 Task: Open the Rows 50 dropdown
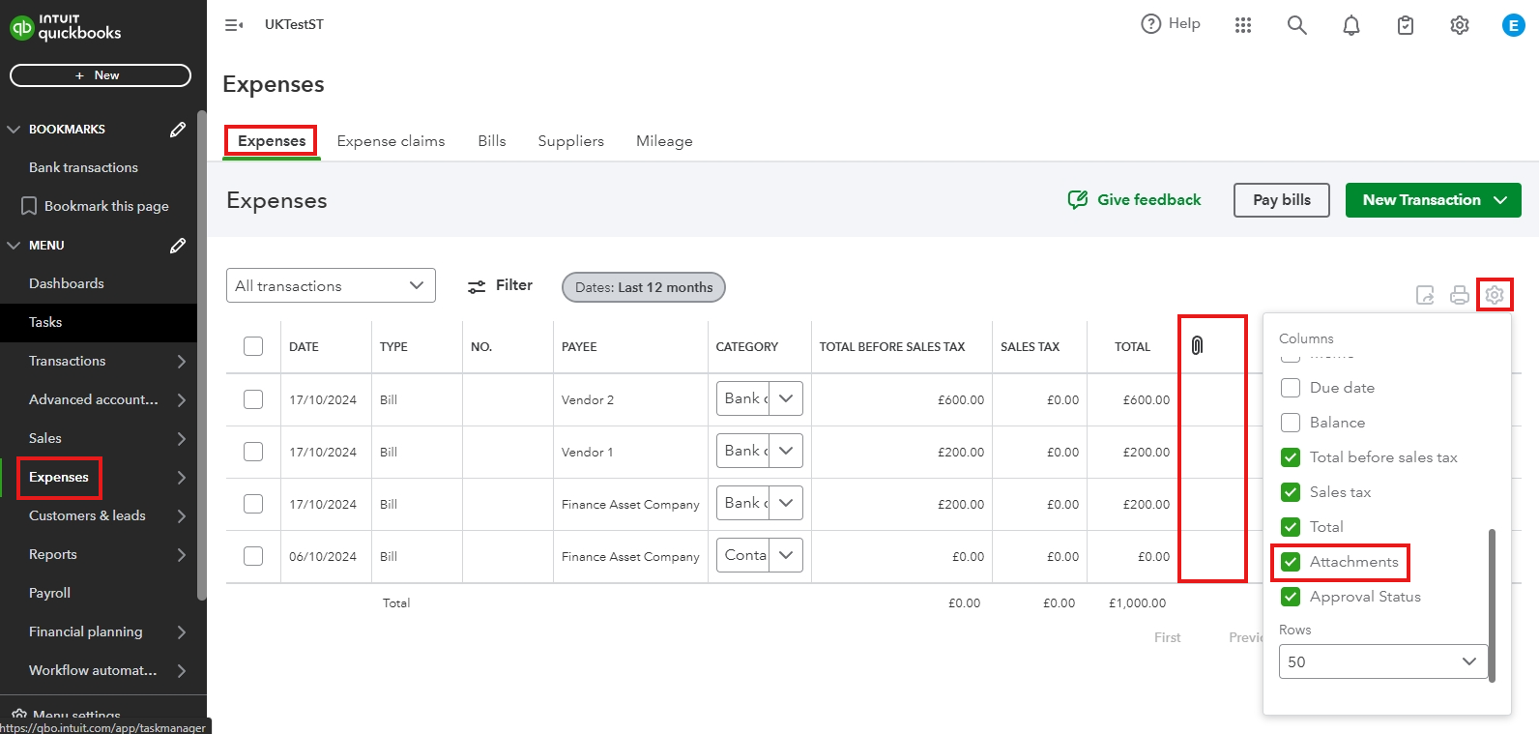click(1383, 661)
